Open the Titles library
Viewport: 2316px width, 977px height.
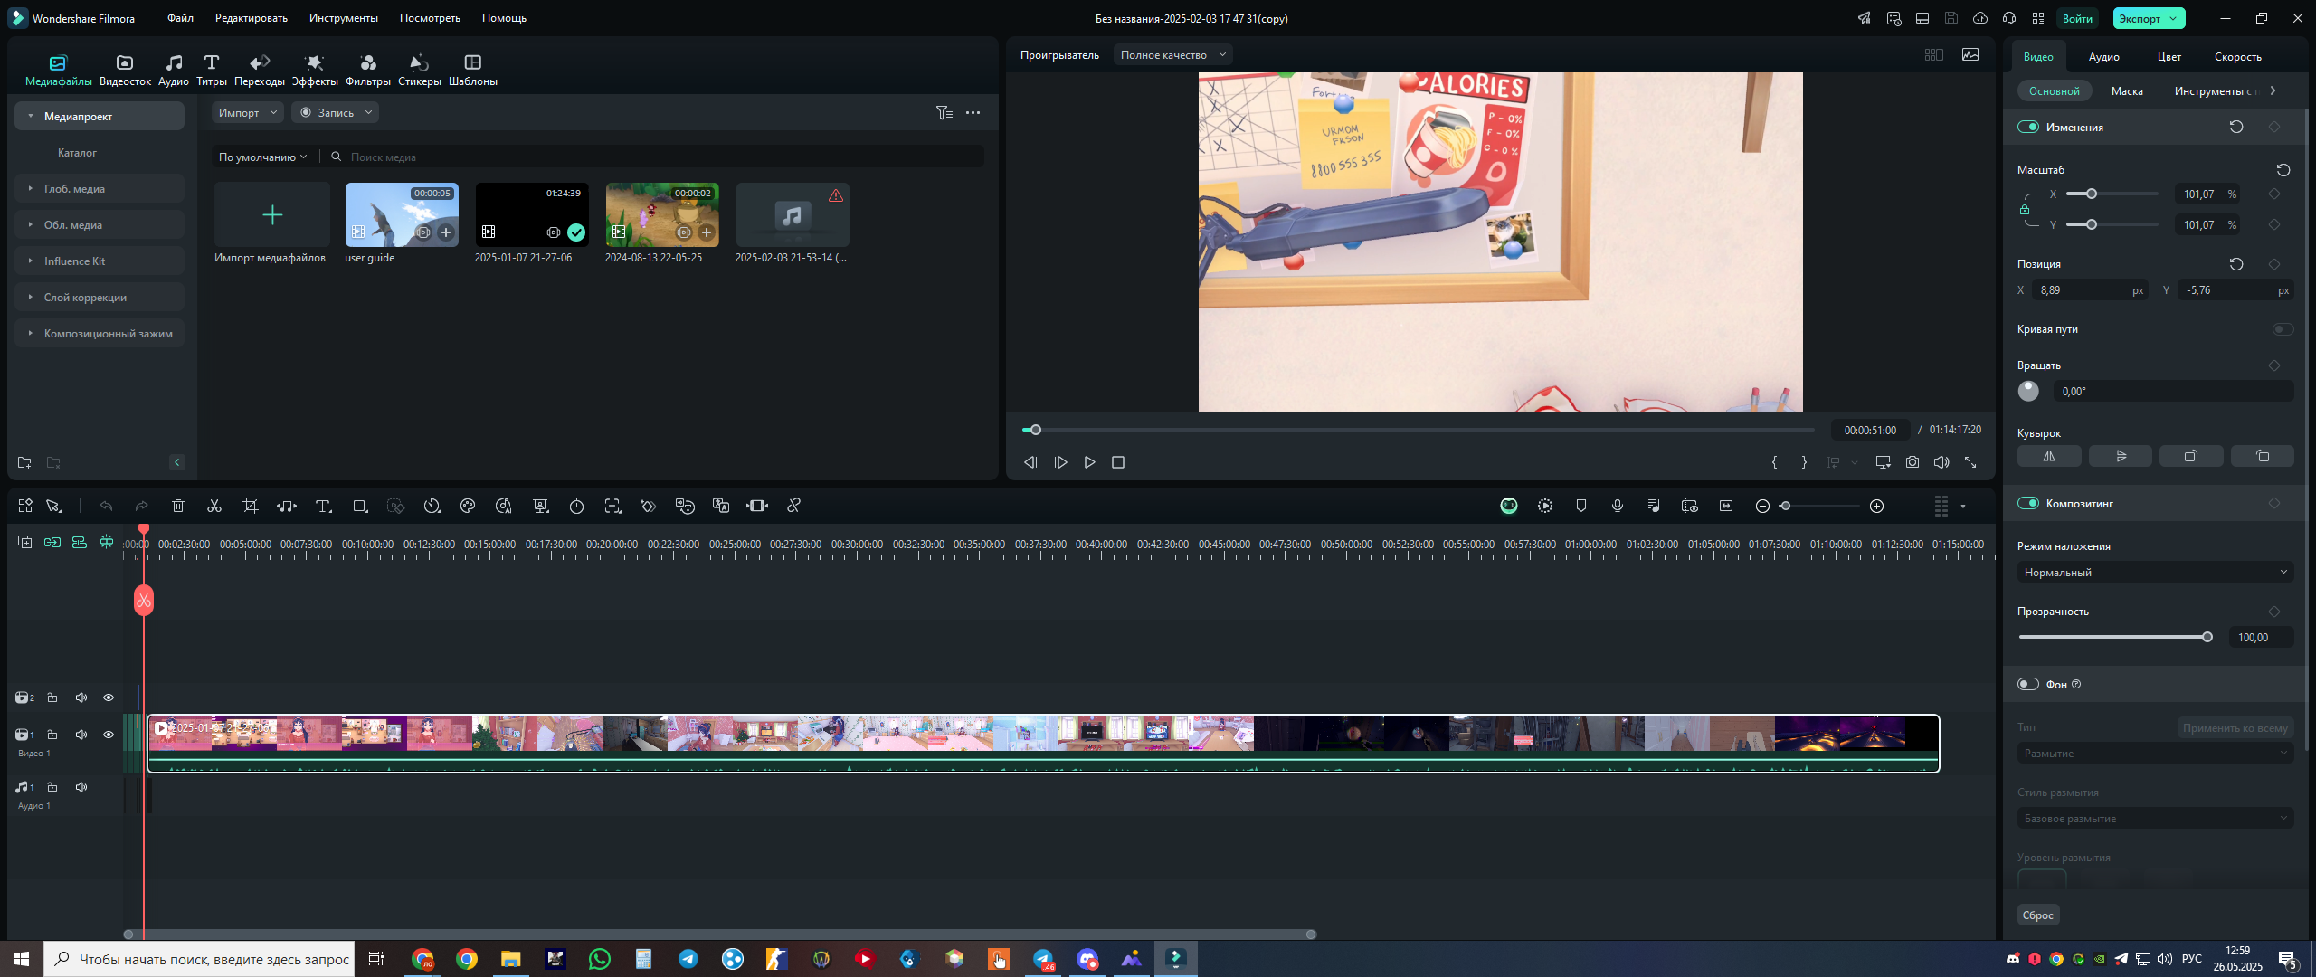point(211,70)
